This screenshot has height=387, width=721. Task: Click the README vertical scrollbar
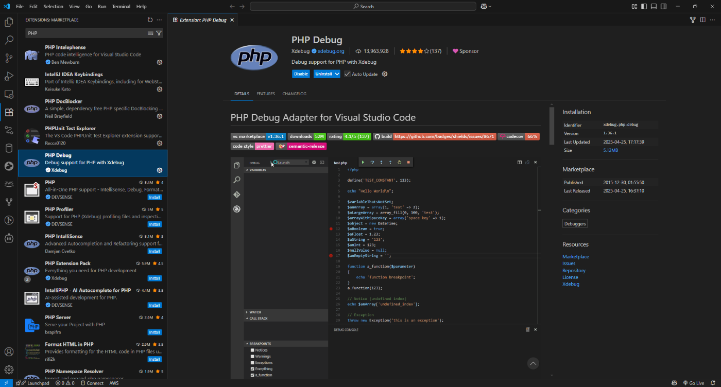(x=552, y=126)
